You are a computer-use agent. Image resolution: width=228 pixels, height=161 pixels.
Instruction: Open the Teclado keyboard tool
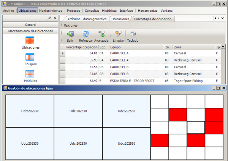(133, 35)
